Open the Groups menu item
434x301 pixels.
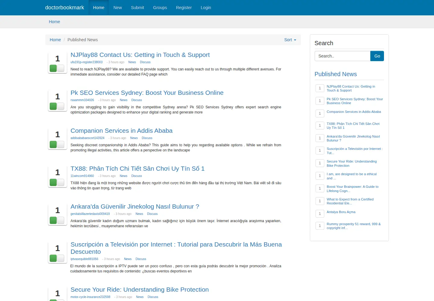tap(160, 8)
